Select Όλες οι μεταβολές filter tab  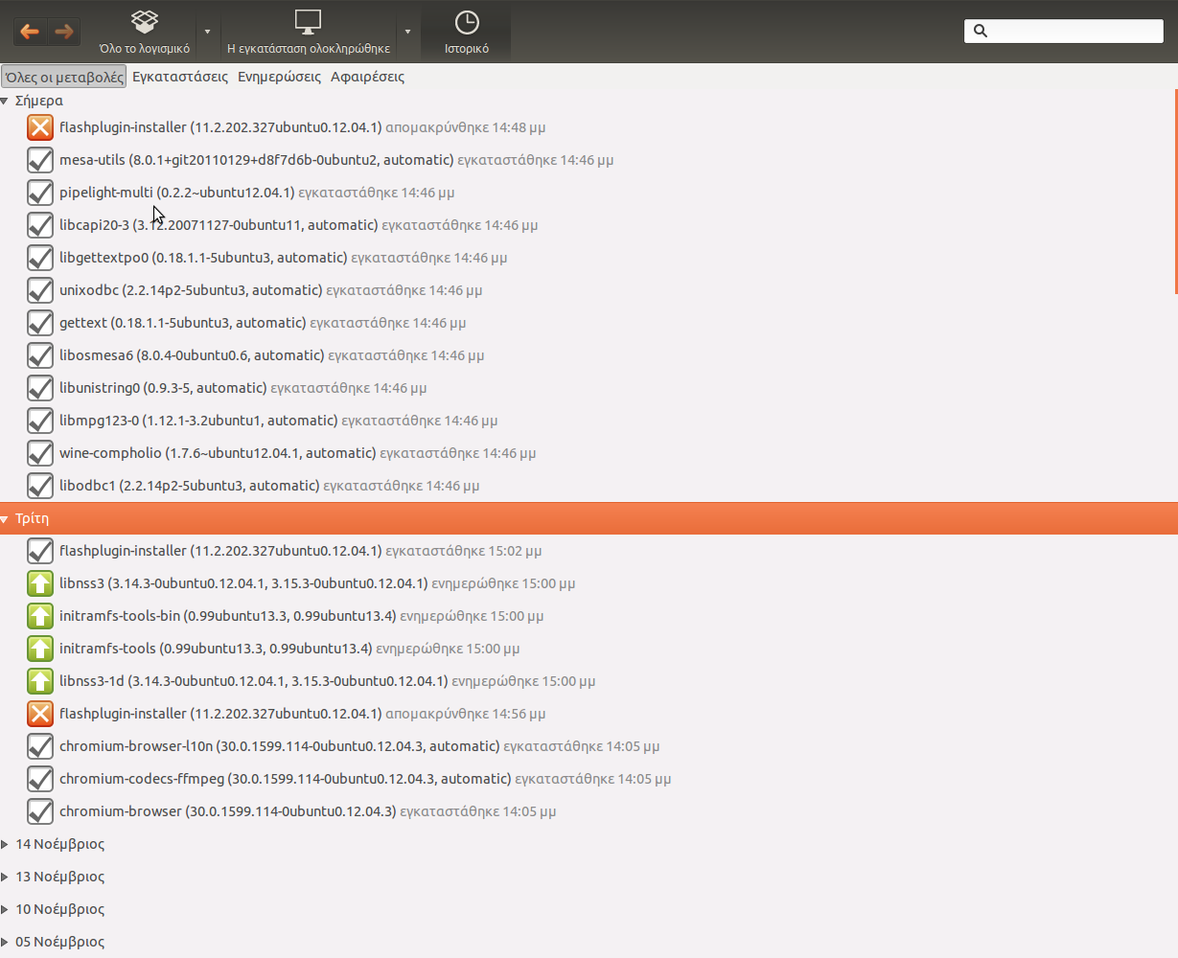click(64, 77)
